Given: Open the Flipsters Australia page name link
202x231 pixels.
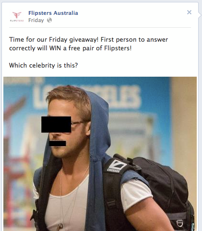Looking at the screenshot, I should (53, 13).
